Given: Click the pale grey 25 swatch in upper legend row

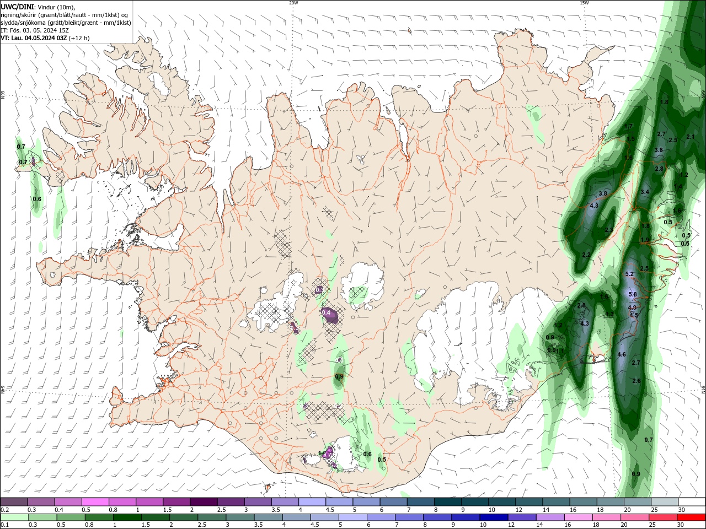Looking at the screenshot, I should [665, 502].
